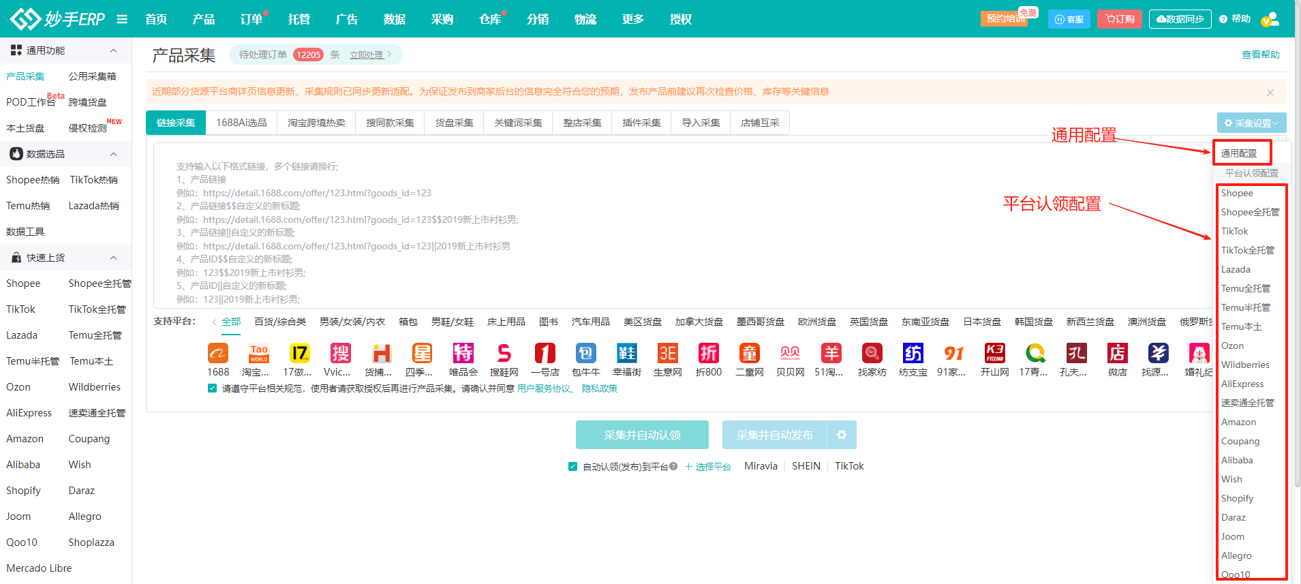1301x584 pixels.
Task: Open the 采集设置 dropdown
Action: [x=1251, y=123]
